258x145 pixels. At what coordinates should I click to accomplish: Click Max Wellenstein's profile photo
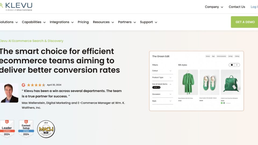[x=9, y=93]
